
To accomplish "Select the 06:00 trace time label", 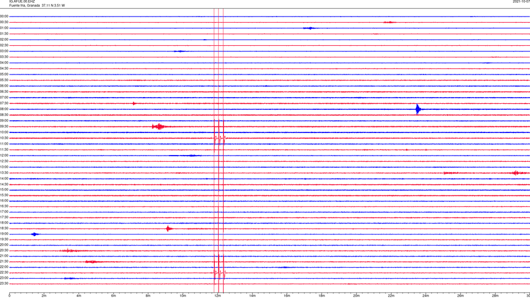I will (x=4, y=86).
